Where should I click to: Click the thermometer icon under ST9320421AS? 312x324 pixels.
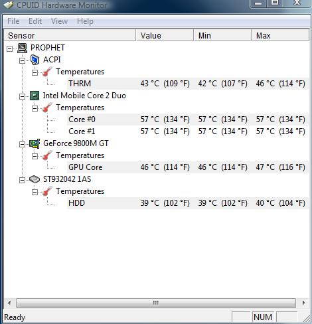click(47, 191)
